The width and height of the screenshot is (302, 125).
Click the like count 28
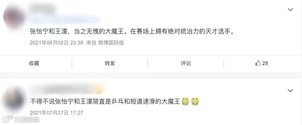(x=265, y=63)
